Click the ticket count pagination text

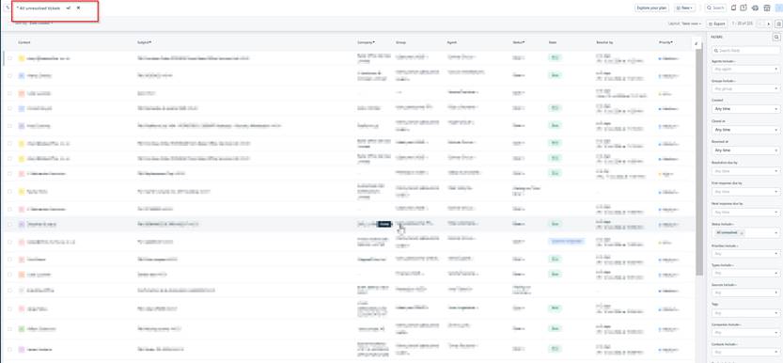[x=743, y=24]
